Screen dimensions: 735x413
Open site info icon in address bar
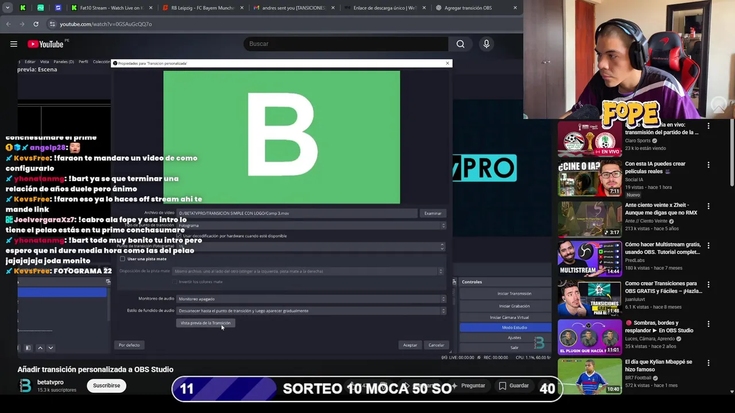pos(52,24)
